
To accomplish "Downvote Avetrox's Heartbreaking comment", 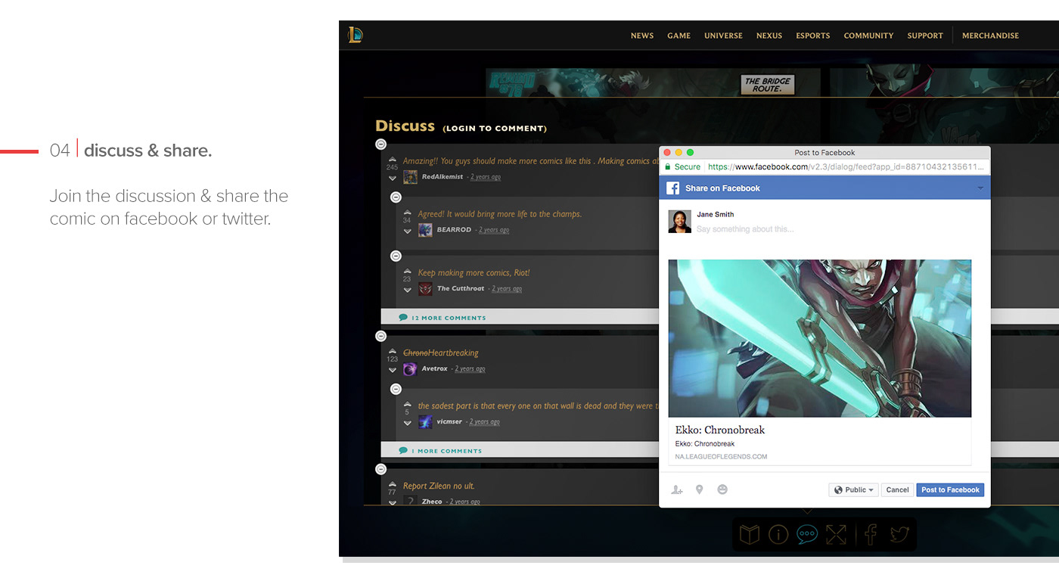I will (392, 370).
